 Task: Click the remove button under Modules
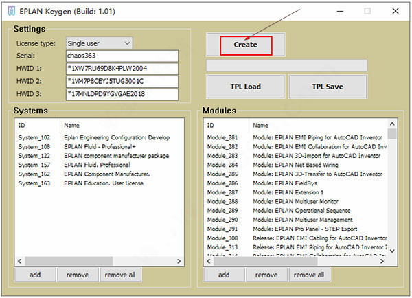(x=266, y=275)
